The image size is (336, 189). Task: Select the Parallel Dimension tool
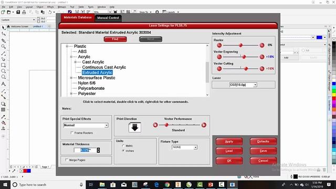[x=3, y=91]
